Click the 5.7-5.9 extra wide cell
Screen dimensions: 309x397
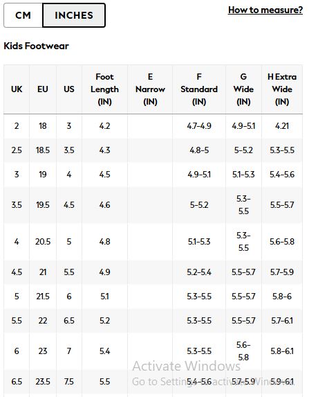click(x=282, y=272)
